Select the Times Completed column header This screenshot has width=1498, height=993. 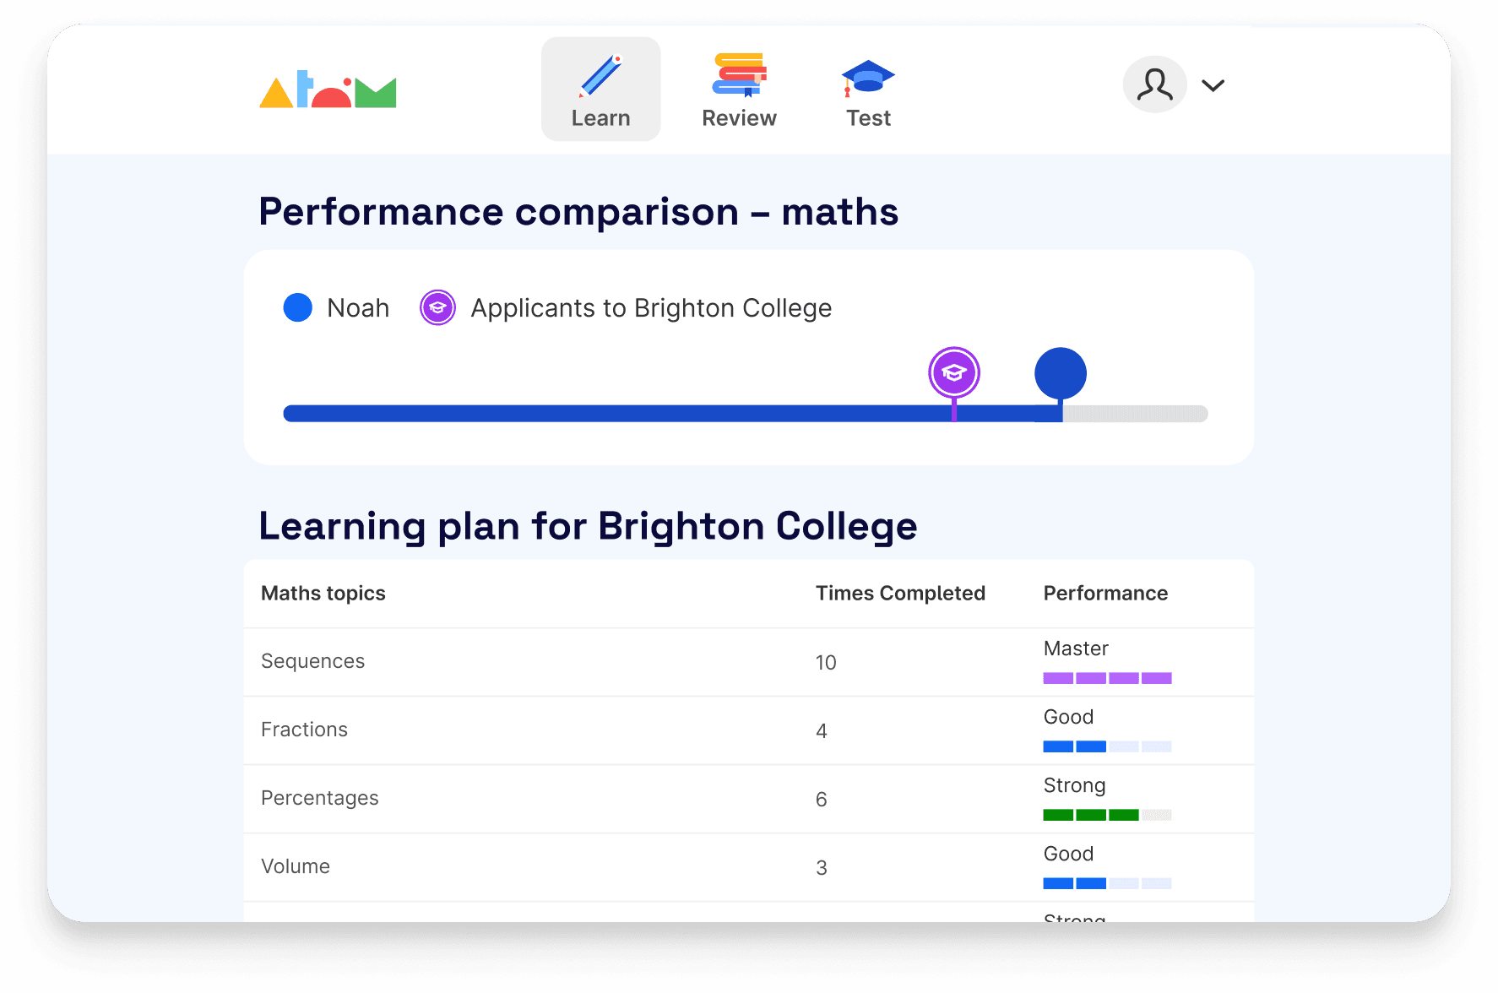pyautogui.click(x=900, y=593)
